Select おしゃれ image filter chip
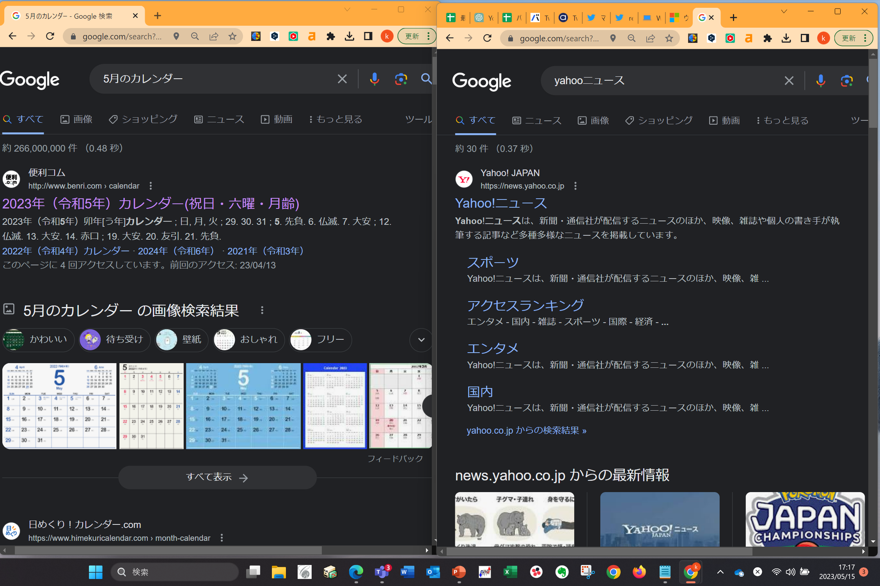Viewport: 880px width, 586px height. tap(249, 339)
